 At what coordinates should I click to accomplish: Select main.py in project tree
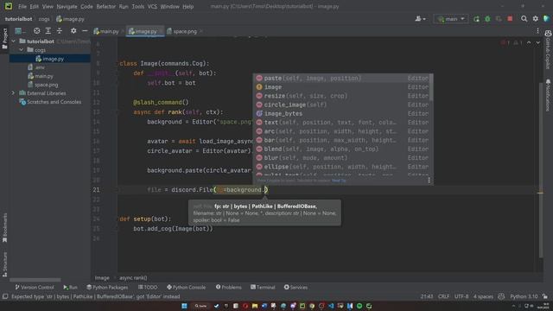coord(44,76)
